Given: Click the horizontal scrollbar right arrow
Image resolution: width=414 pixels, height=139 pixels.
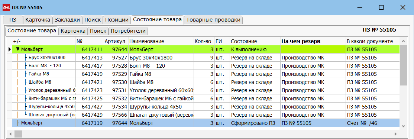Looking at the screenshot, I should [x=395, y=134].
